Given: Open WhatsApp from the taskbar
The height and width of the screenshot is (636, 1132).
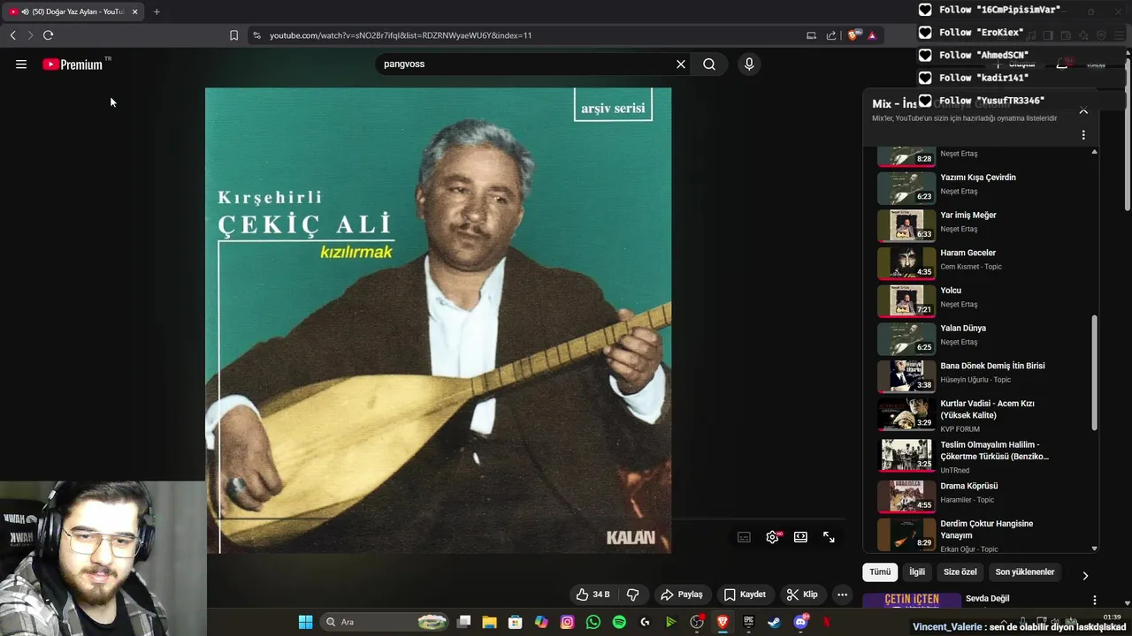Looking at the screenshot, I should [x=593, y=622].
